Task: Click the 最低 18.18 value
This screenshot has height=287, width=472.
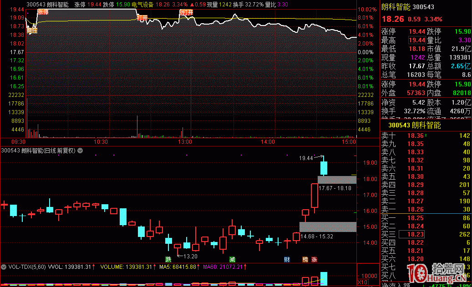Action: 417,49
